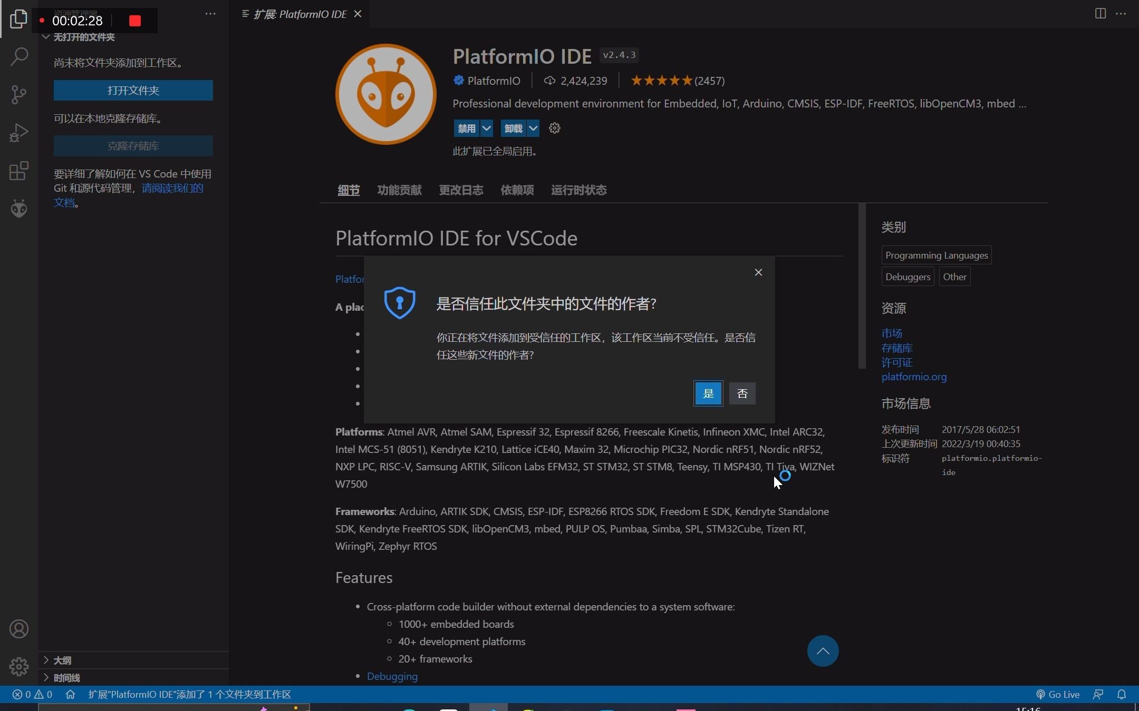Open the Source Control view icon
Image resolution: width=1139 pixels, height=711 pixels.
(x=19, y=95)
